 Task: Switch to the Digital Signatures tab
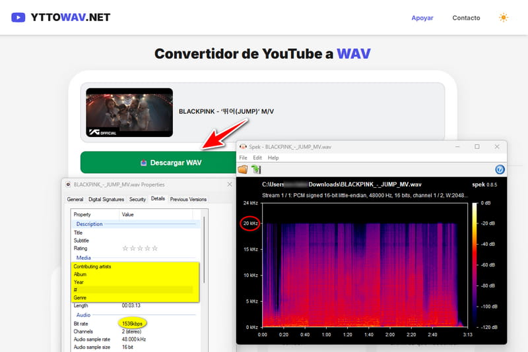click(x=106, y=199)
